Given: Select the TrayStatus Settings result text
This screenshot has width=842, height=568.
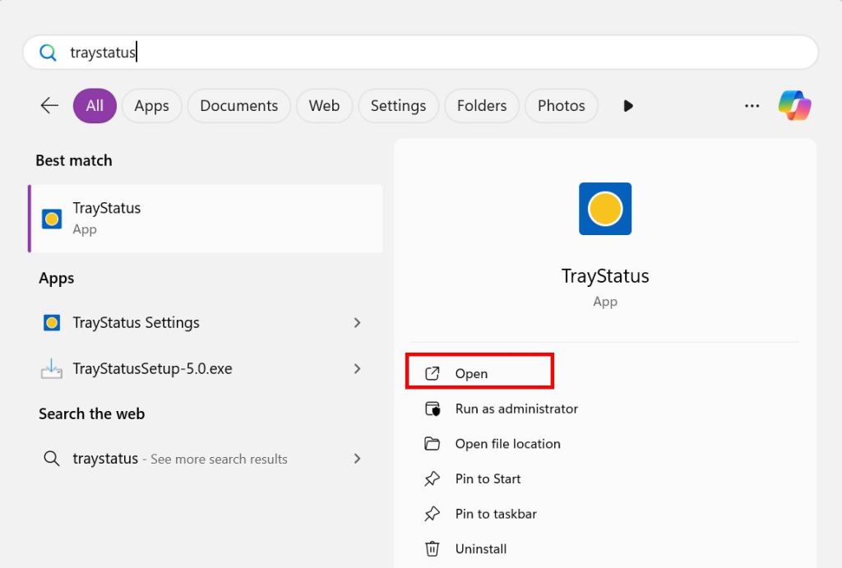Looking at the screenshot, I should [136, 323].
